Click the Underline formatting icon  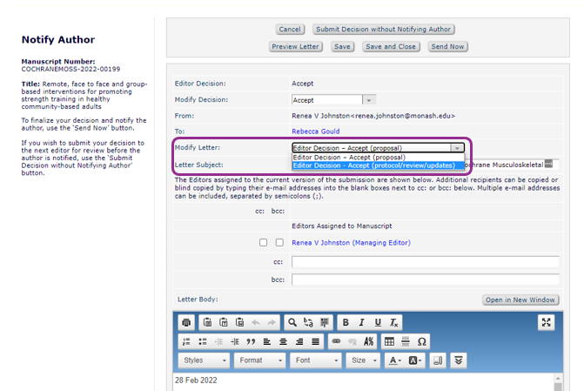(x=378, y=322)
